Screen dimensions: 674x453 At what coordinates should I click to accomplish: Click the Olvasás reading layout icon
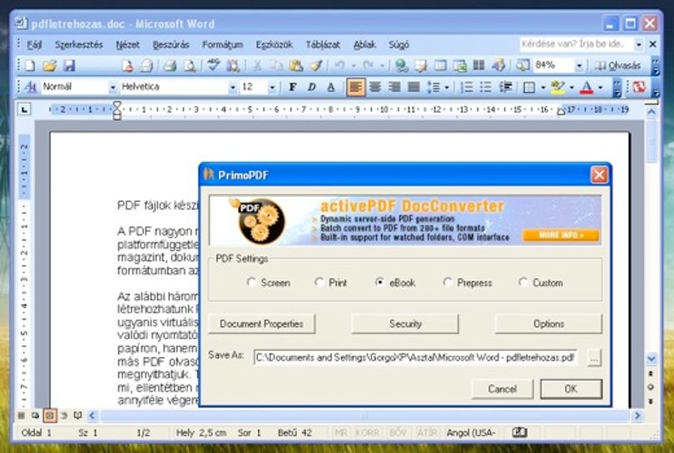(618, 66)
